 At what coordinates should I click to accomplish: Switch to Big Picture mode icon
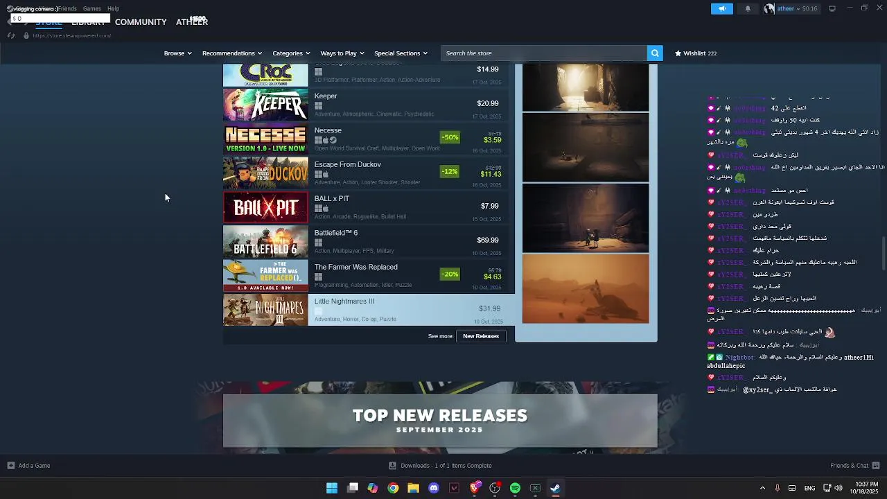pyautogui.click(x=832, y=8)
